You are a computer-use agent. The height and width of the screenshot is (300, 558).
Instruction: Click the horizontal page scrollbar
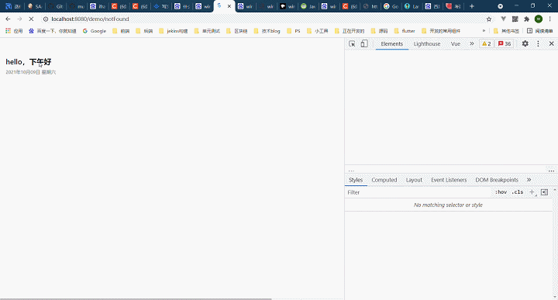coord(136,299)
